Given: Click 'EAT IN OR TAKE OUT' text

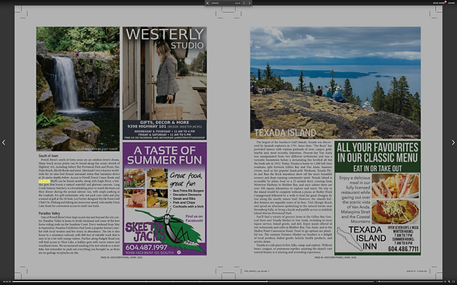Looking at the screenshot, I should tap(378, 169).
